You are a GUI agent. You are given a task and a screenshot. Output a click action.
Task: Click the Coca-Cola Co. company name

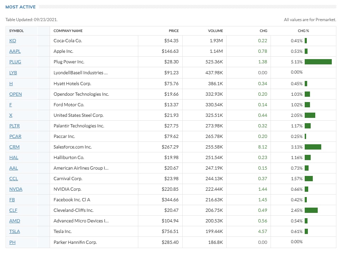pos(68,40)
